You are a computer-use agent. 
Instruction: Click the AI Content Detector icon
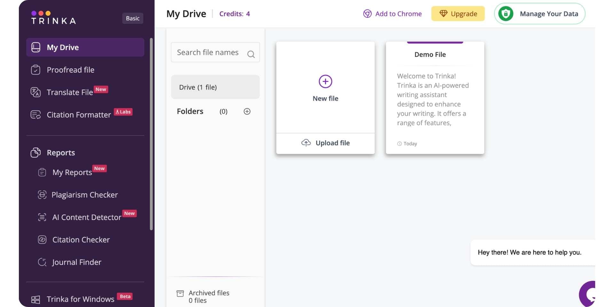pyautogui.click(x=42, y=217)
